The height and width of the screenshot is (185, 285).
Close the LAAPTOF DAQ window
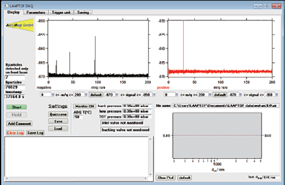277,6
